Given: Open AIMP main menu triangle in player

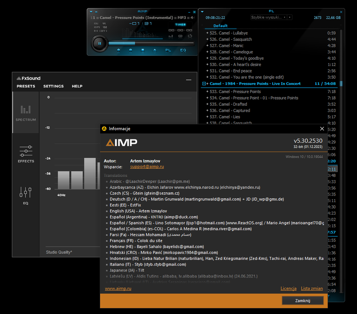Looking at the screenshot, I should pyautogui.click(x=91, y=12).
